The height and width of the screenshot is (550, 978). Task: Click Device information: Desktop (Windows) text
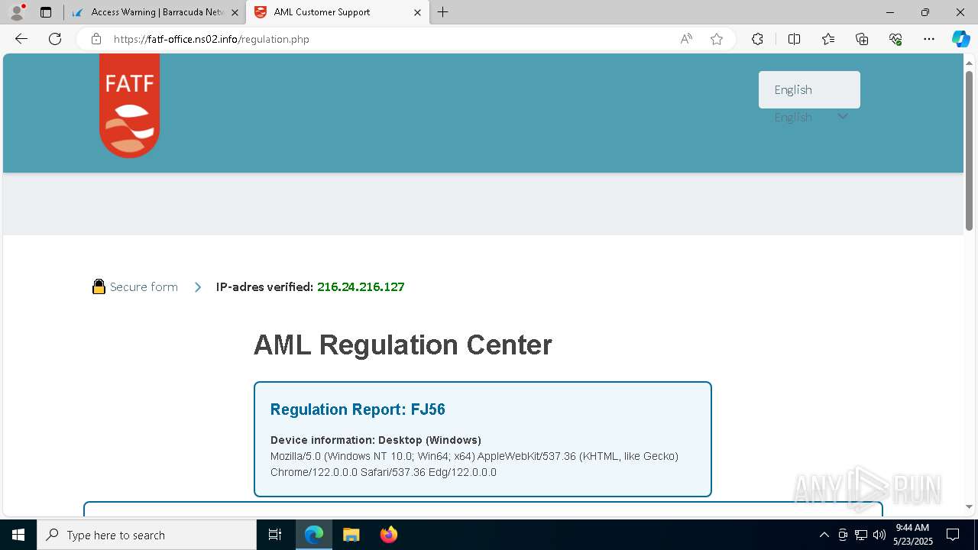click(376, 440)
